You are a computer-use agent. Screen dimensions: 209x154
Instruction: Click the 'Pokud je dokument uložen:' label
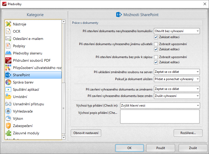pos(134,79)
